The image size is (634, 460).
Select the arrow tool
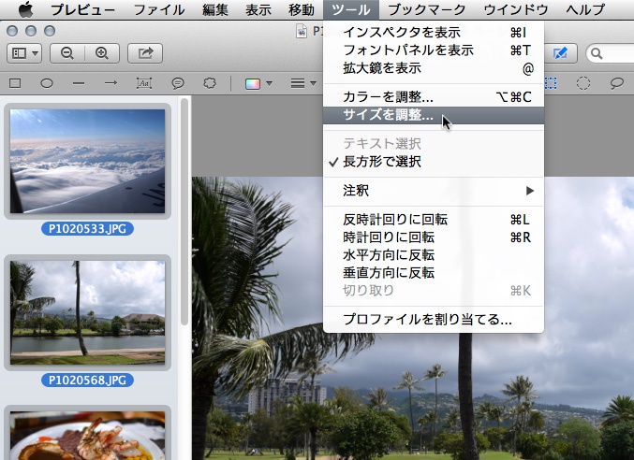click(111, 83)
